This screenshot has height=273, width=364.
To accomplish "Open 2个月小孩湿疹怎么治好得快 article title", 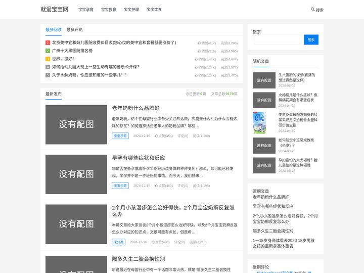I will tap(173, 211).
